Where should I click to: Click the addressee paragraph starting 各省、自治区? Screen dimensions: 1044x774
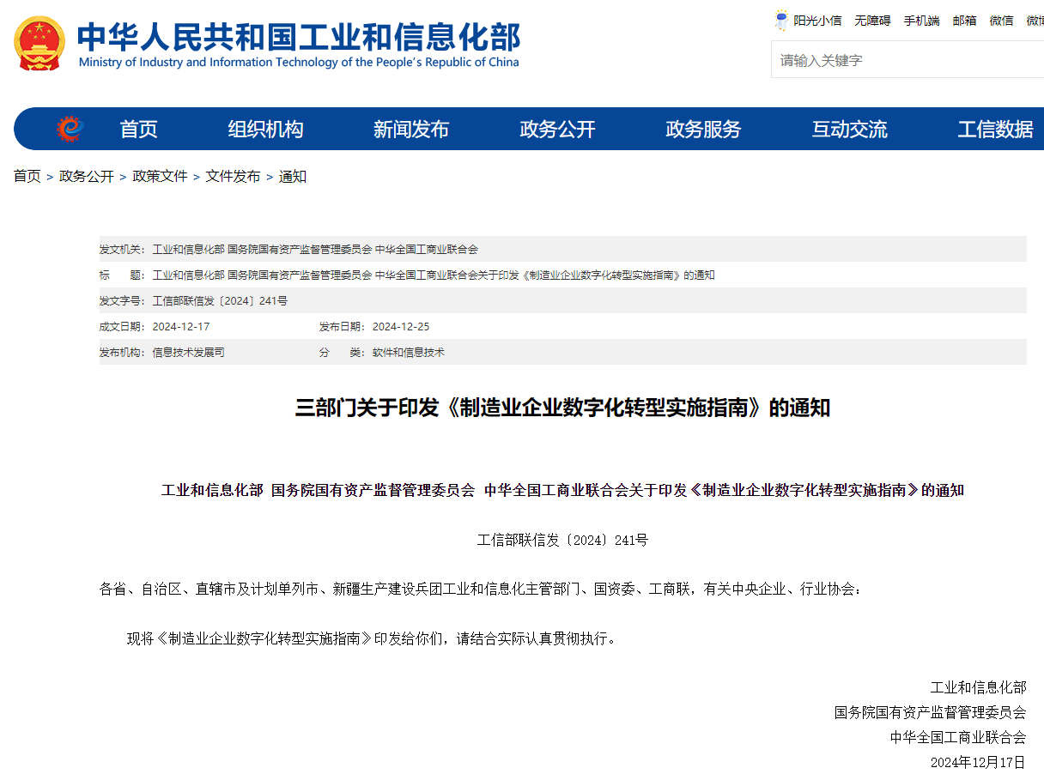click(x=480, y=589)
